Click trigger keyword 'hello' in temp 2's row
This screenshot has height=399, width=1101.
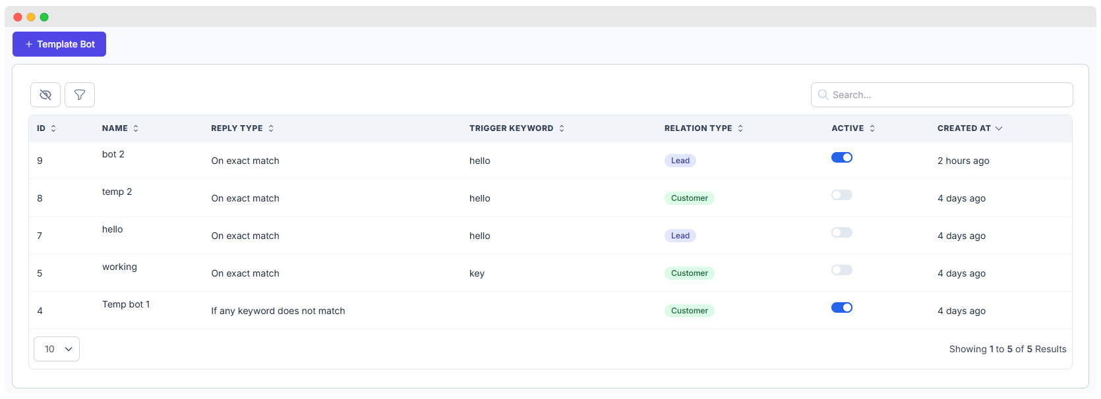tap(480, 198)
